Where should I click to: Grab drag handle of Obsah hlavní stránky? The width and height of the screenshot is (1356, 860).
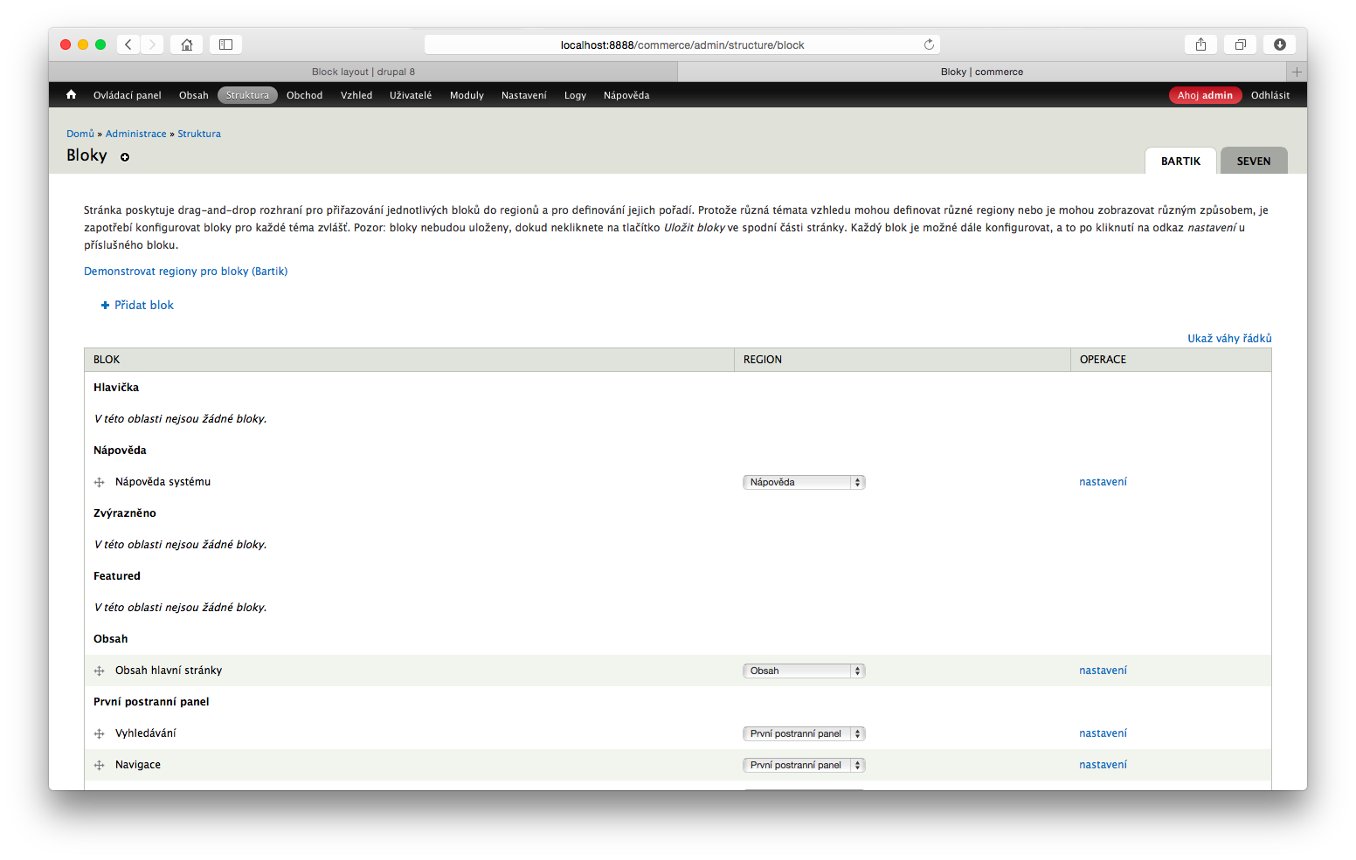point(100,671)
